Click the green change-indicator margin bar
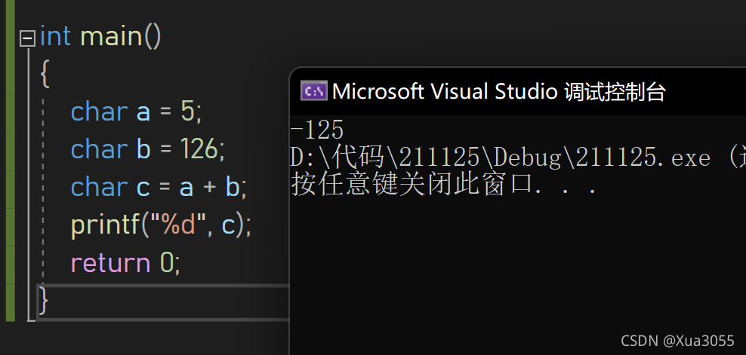746x355 pixels. coord(10,160)
